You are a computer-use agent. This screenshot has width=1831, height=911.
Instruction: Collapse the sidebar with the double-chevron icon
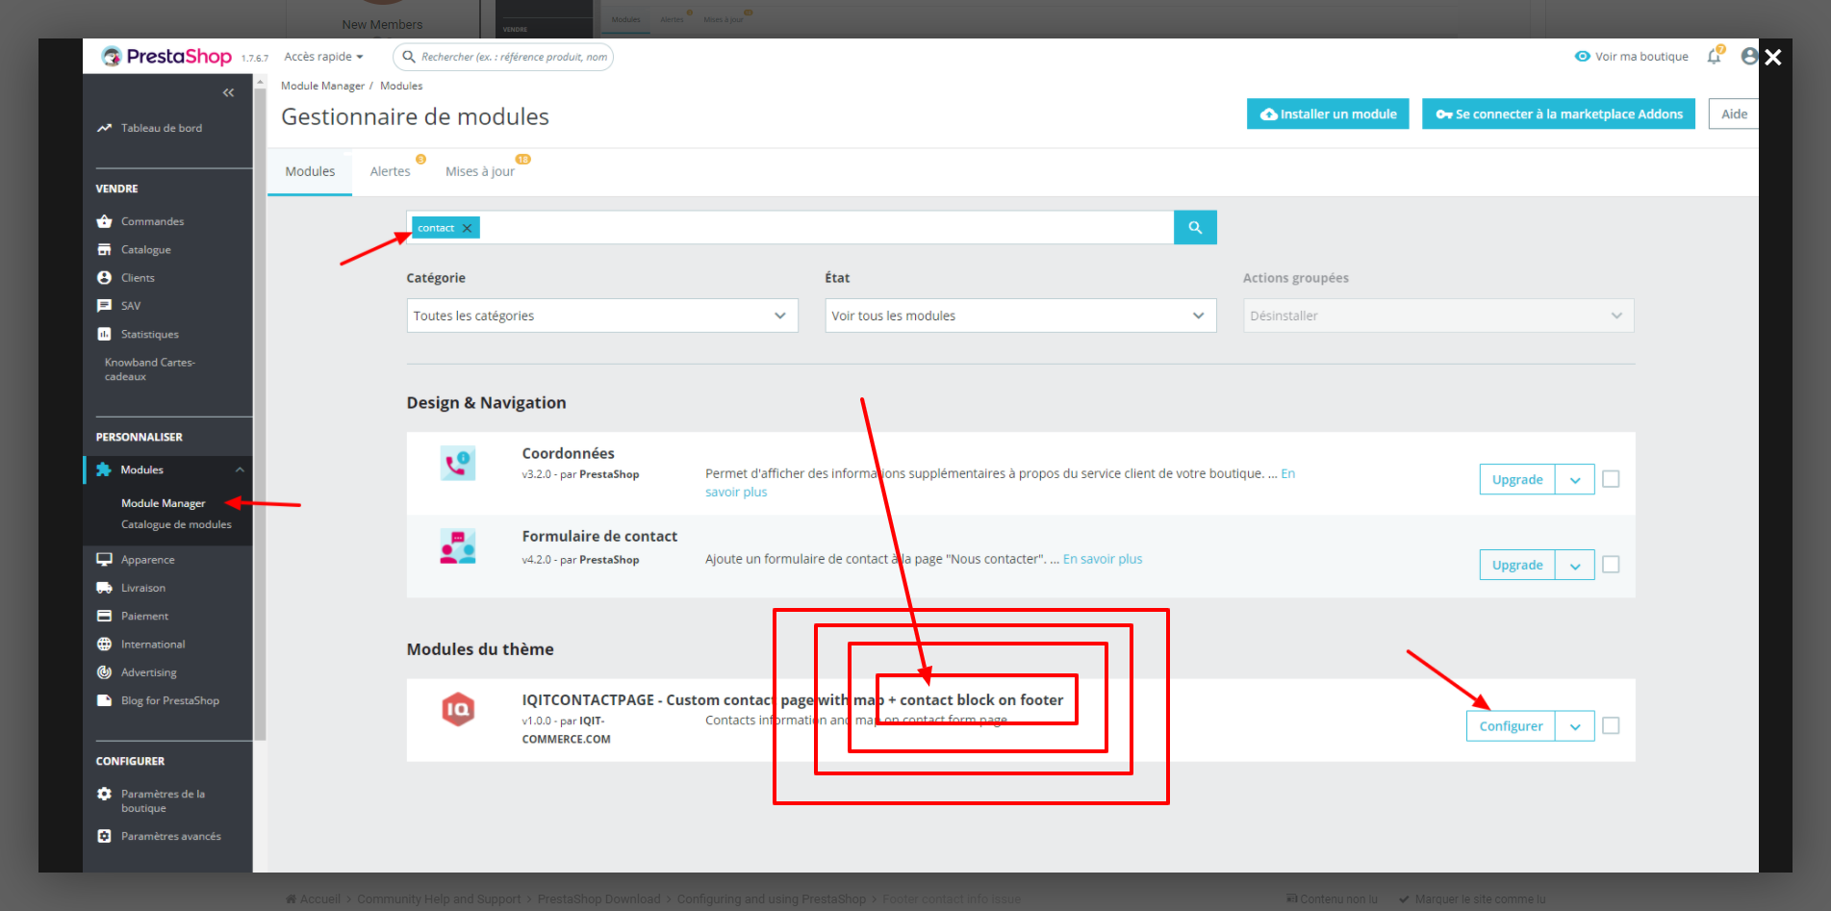click(228, 93)
